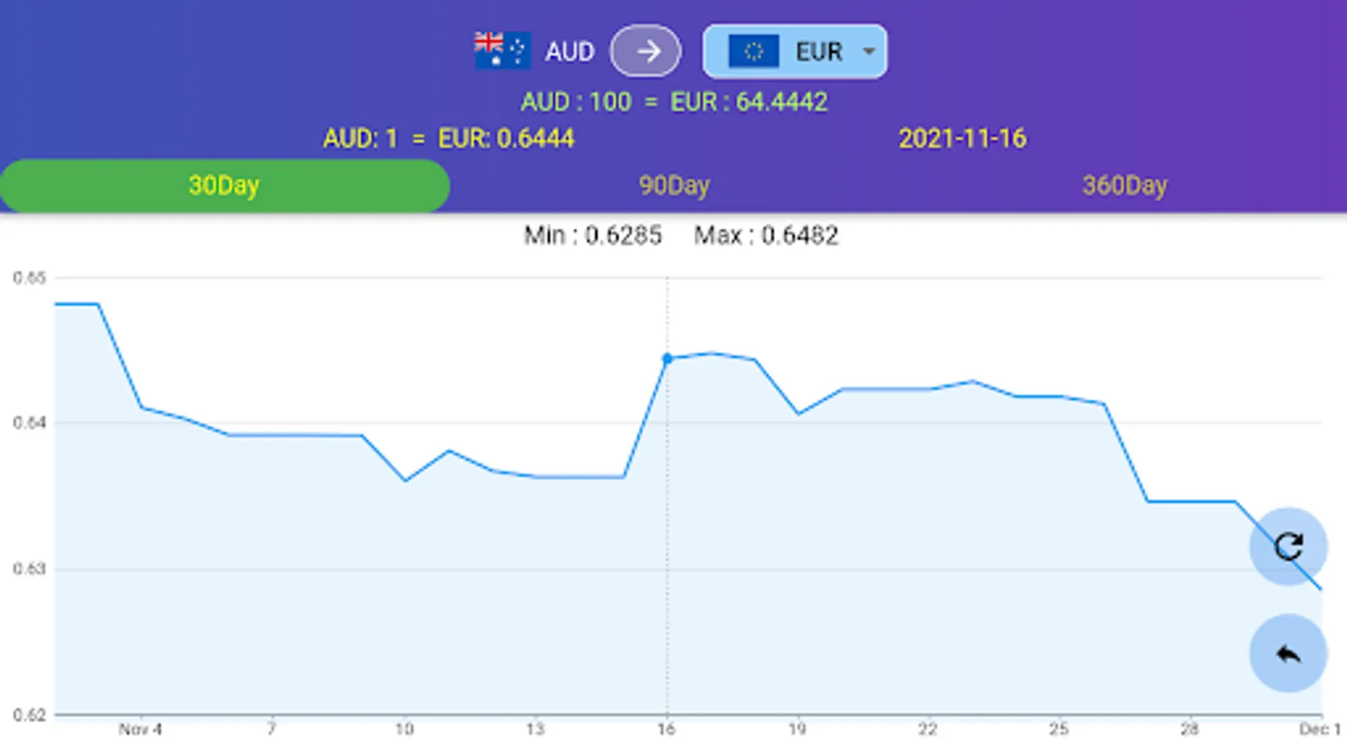This screenshot has height=742, width=1347.
Task: Click the dropdown arrow beside EUR
Action: 868,51
